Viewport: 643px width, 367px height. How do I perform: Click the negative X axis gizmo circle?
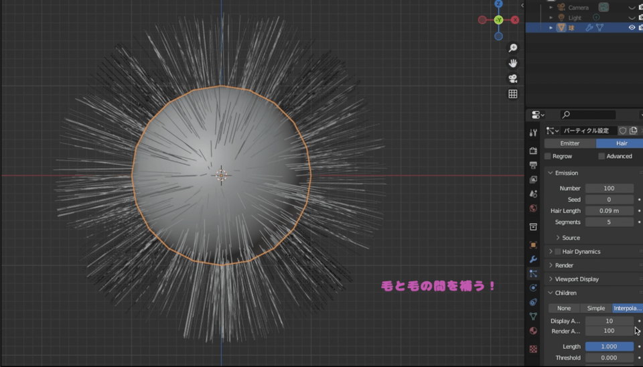pyautogui.click(x=482, y=19)
